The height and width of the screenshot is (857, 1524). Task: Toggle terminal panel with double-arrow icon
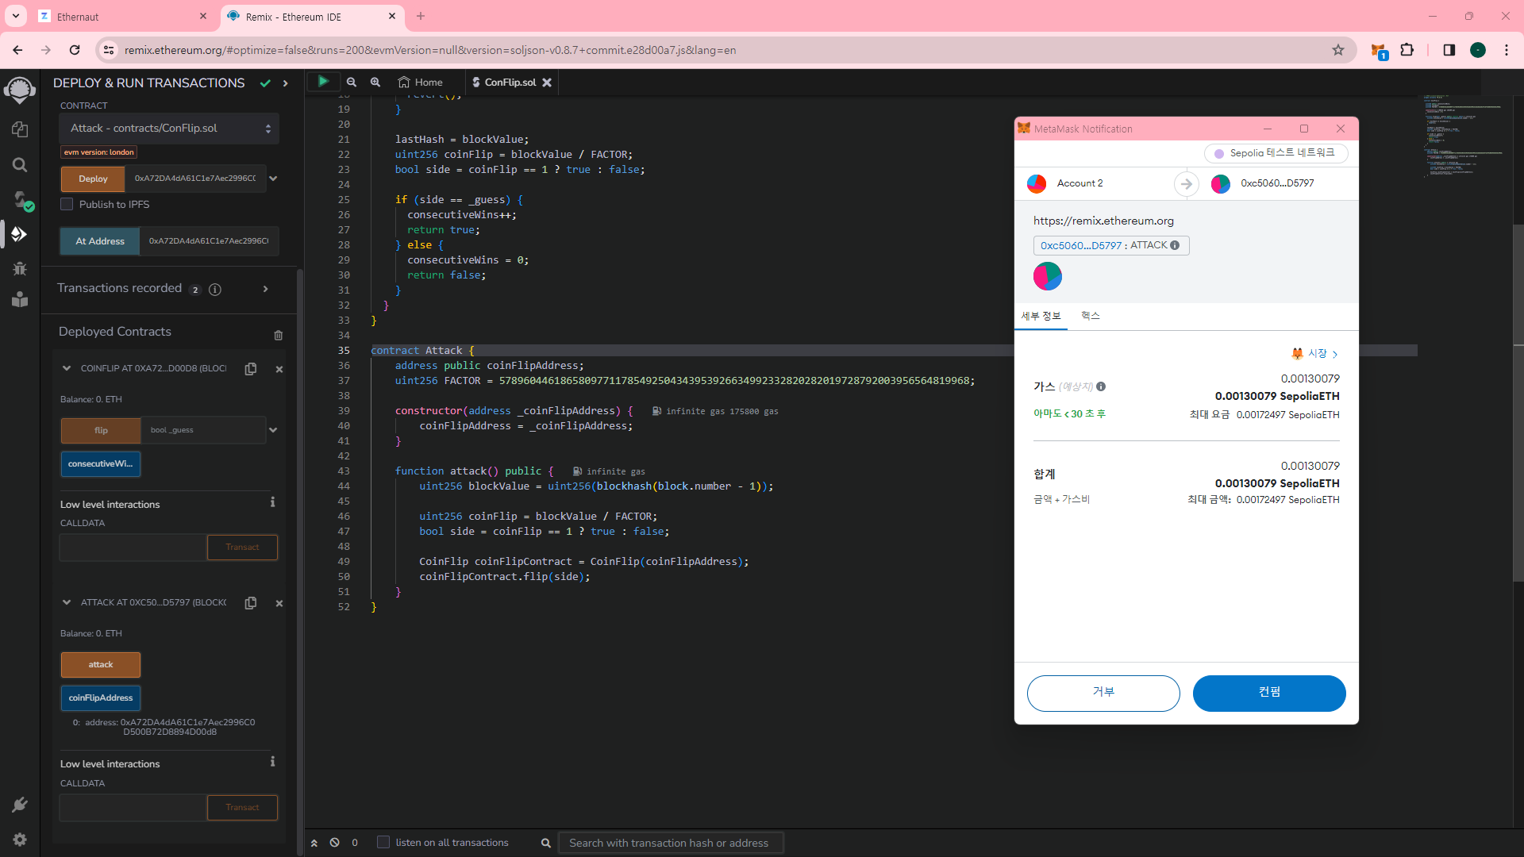click(314, 843)
